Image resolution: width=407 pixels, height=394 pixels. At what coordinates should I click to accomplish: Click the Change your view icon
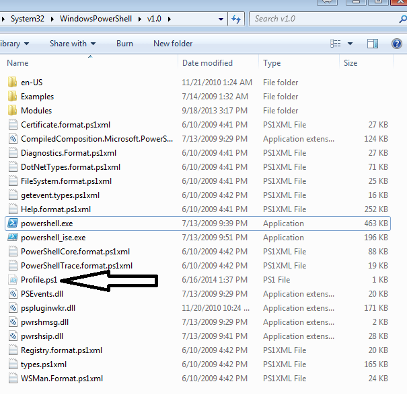[336, 44]
